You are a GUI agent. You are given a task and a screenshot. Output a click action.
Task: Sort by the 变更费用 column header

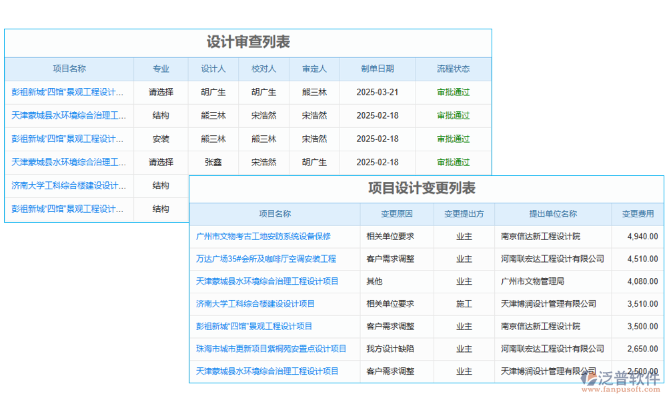point(636,214)
